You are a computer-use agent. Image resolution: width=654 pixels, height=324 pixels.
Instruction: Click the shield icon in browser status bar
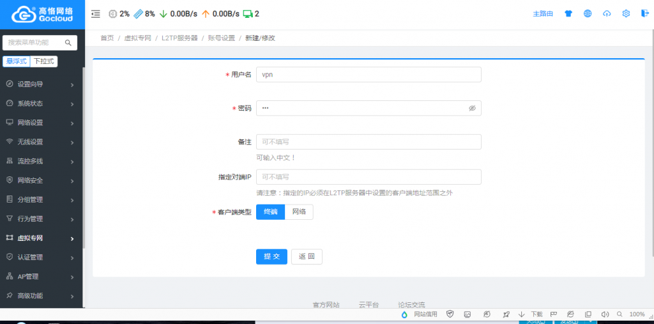pyautogui.click(x=450, y=314)
